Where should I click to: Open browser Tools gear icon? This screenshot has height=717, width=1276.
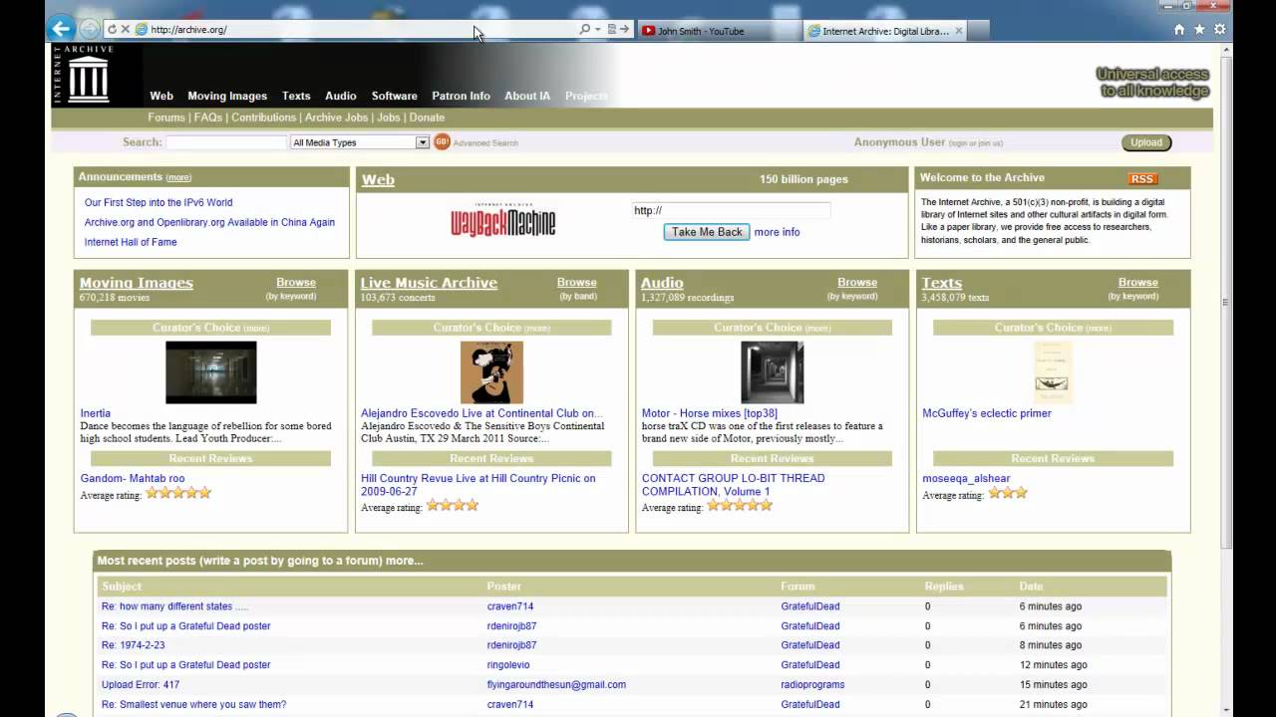click(1219, 30)
